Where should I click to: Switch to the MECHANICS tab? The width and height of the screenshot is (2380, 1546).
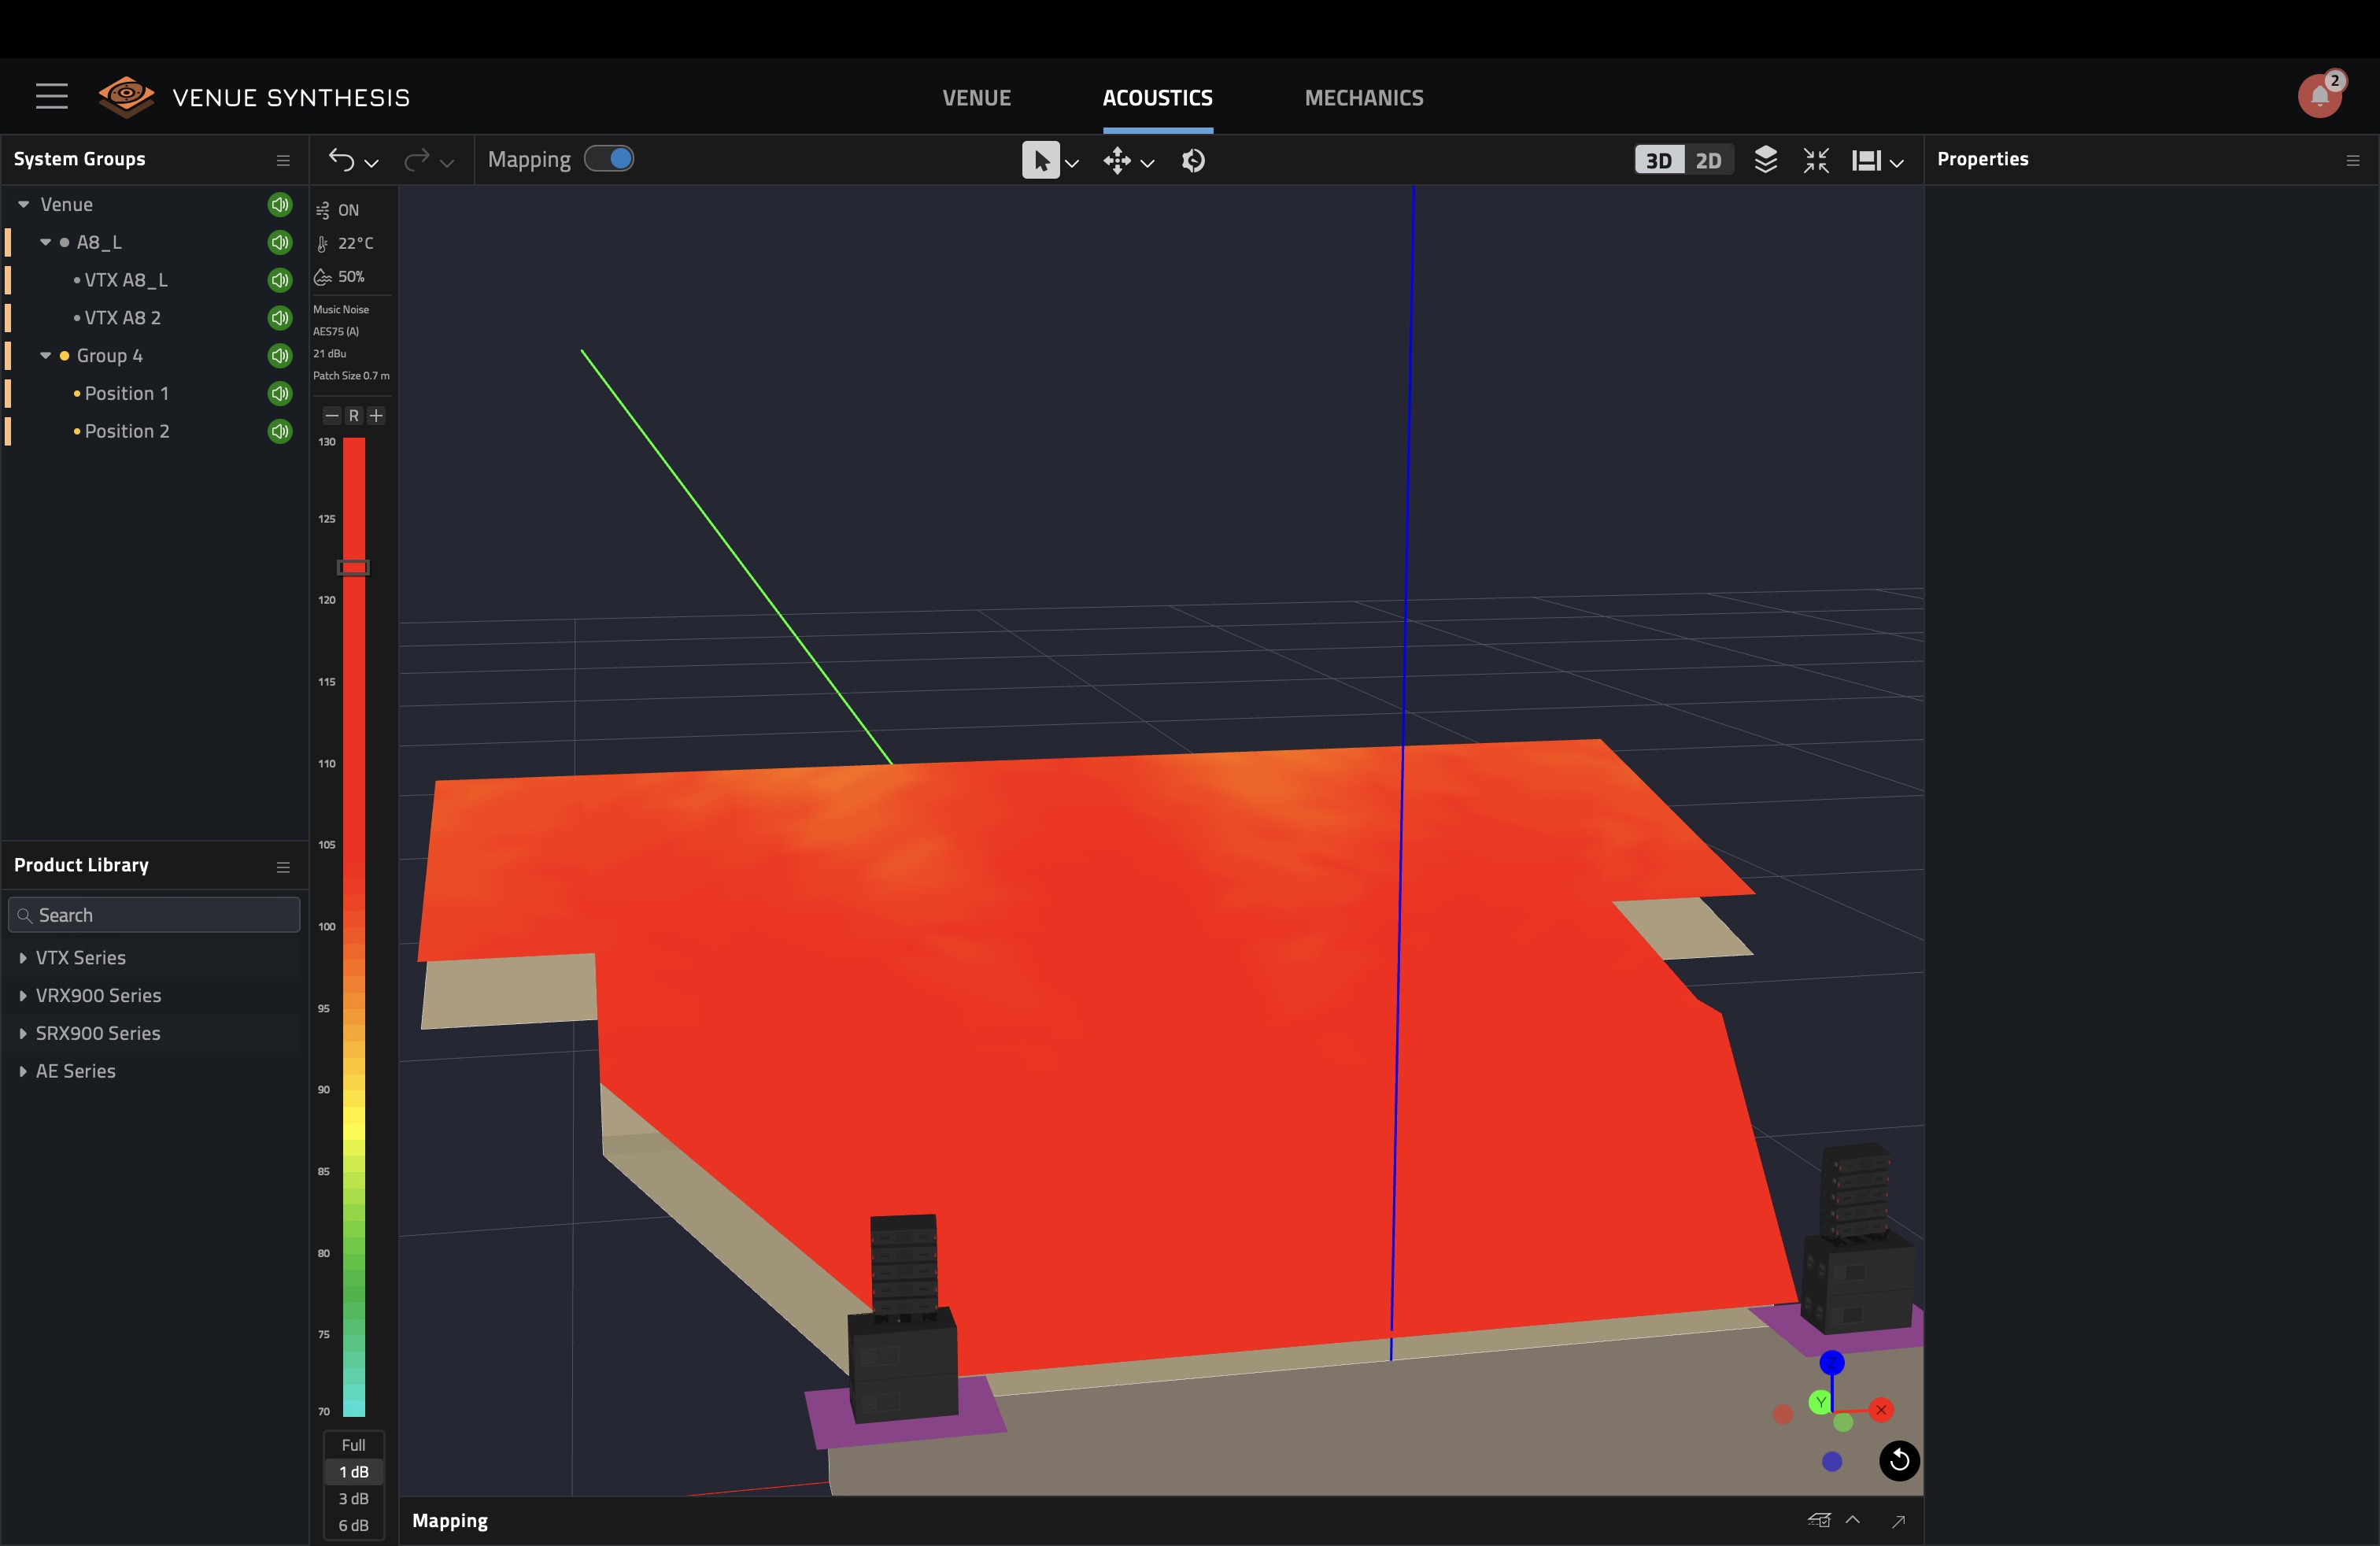pyautogui.click(x=1364, y=98)
